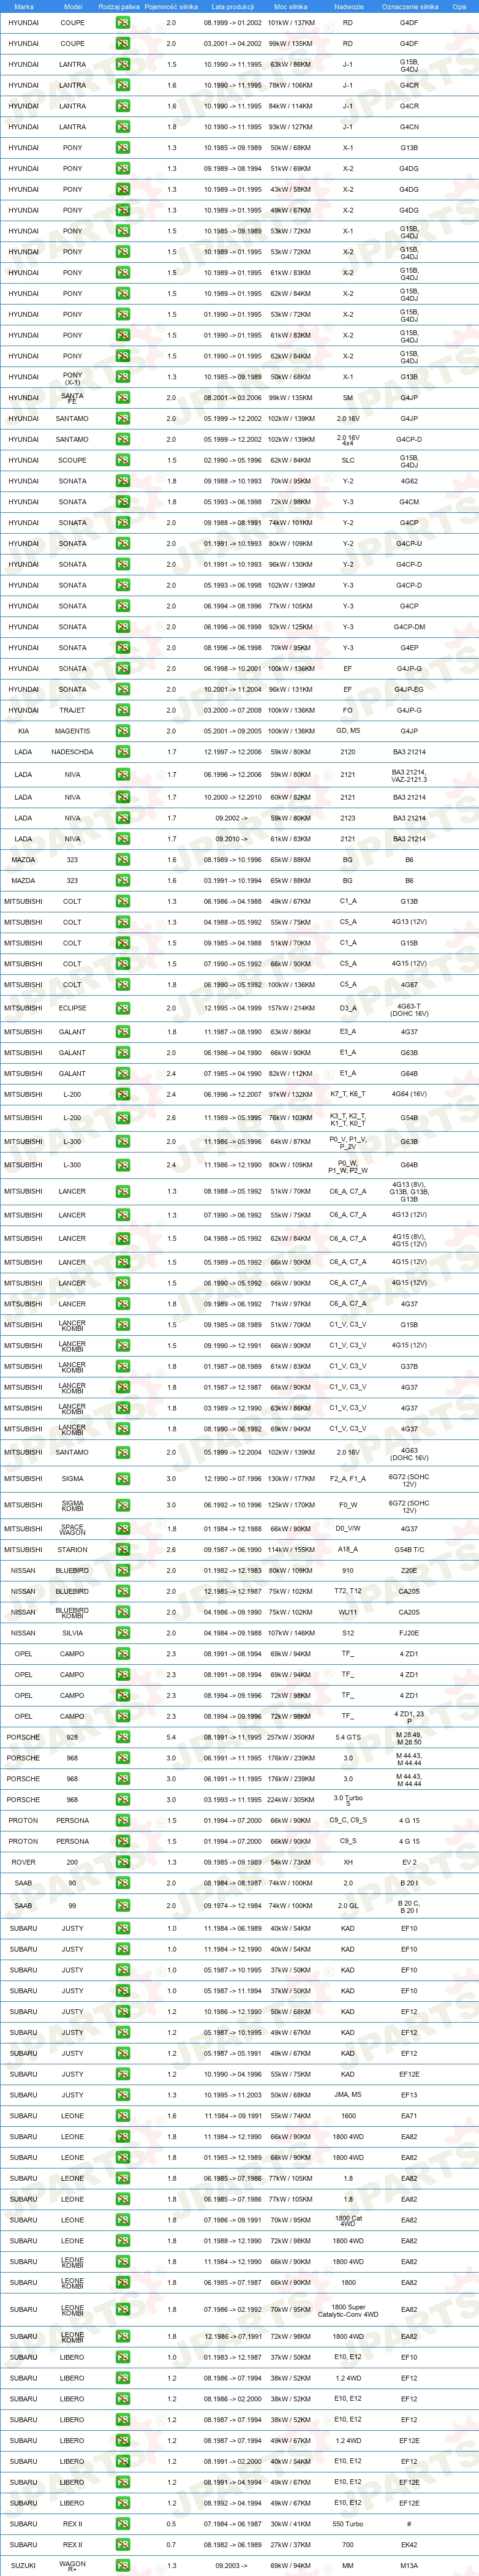Click fuel icon in Nissan Bluebird Kombi row
This screenshot has height=2576, width=479.
click(122, 1612)
